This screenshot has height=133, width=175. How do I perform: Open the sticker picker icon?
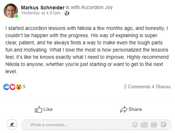(163, 125)
